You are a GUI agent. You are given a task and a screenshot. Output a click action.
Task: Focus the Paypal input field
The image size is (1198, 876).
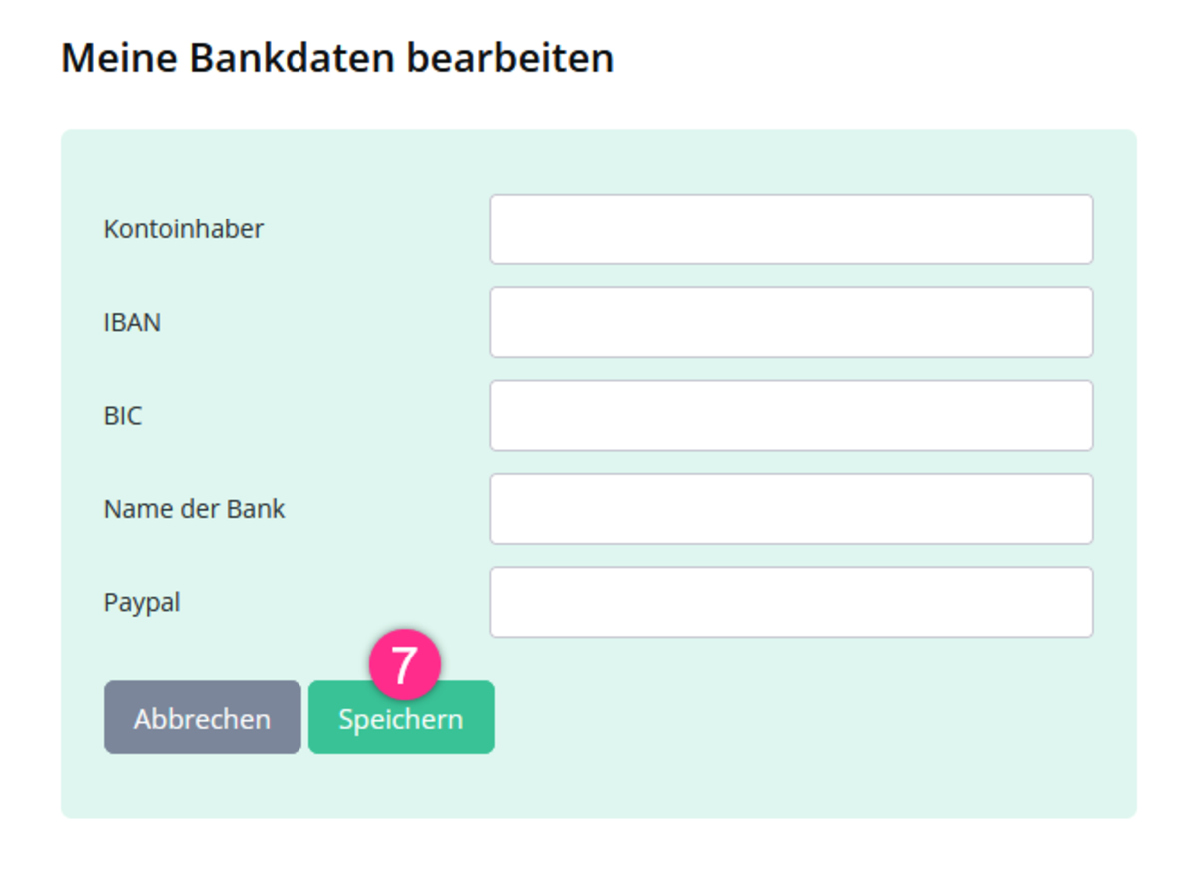791,602
